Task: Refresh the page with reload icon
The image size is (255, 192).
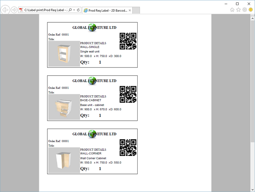Action: tap(78, 9)
